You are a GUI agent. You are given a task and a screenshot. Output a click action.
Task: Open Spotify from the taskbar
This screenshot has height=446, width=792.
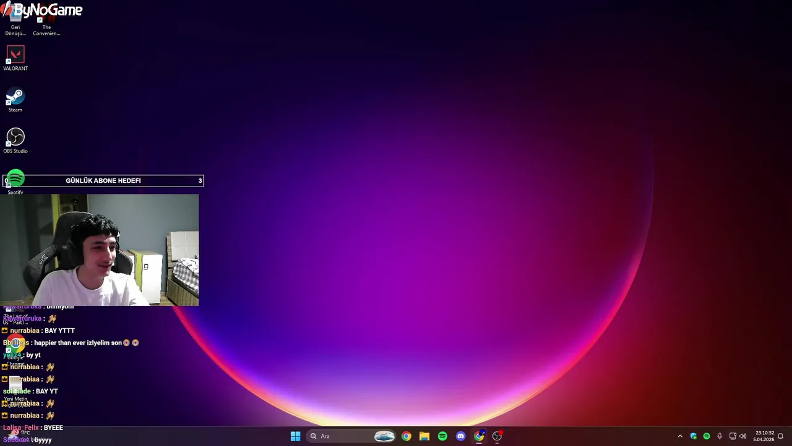pyautogui.click(x=442, y=436)
